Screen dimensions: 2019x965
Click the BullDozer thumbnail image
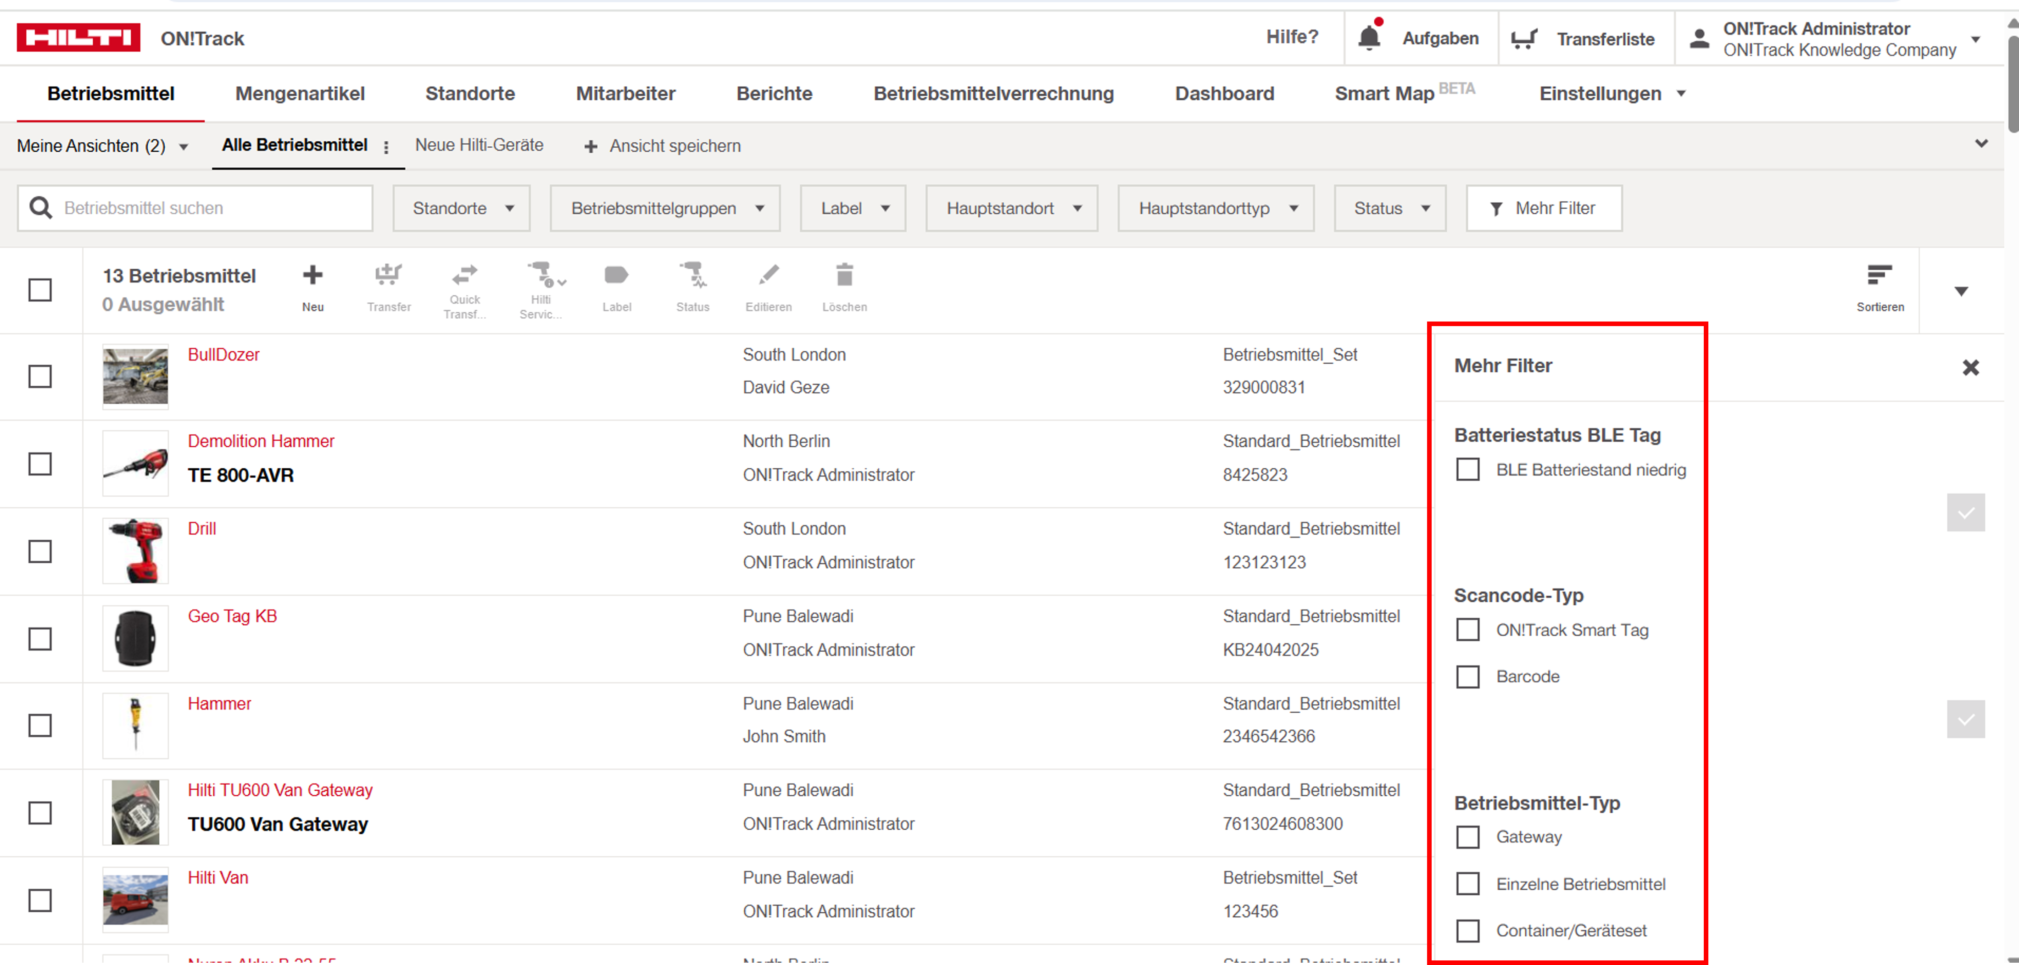point(135,377)
